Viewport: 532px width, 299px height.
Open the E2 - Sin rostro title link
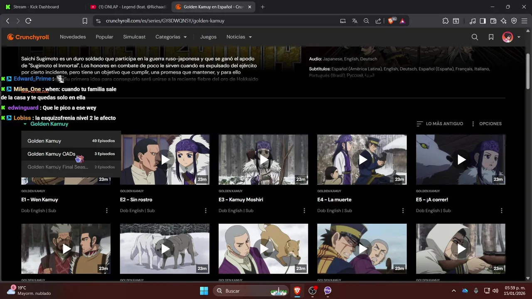click(136, 200)
